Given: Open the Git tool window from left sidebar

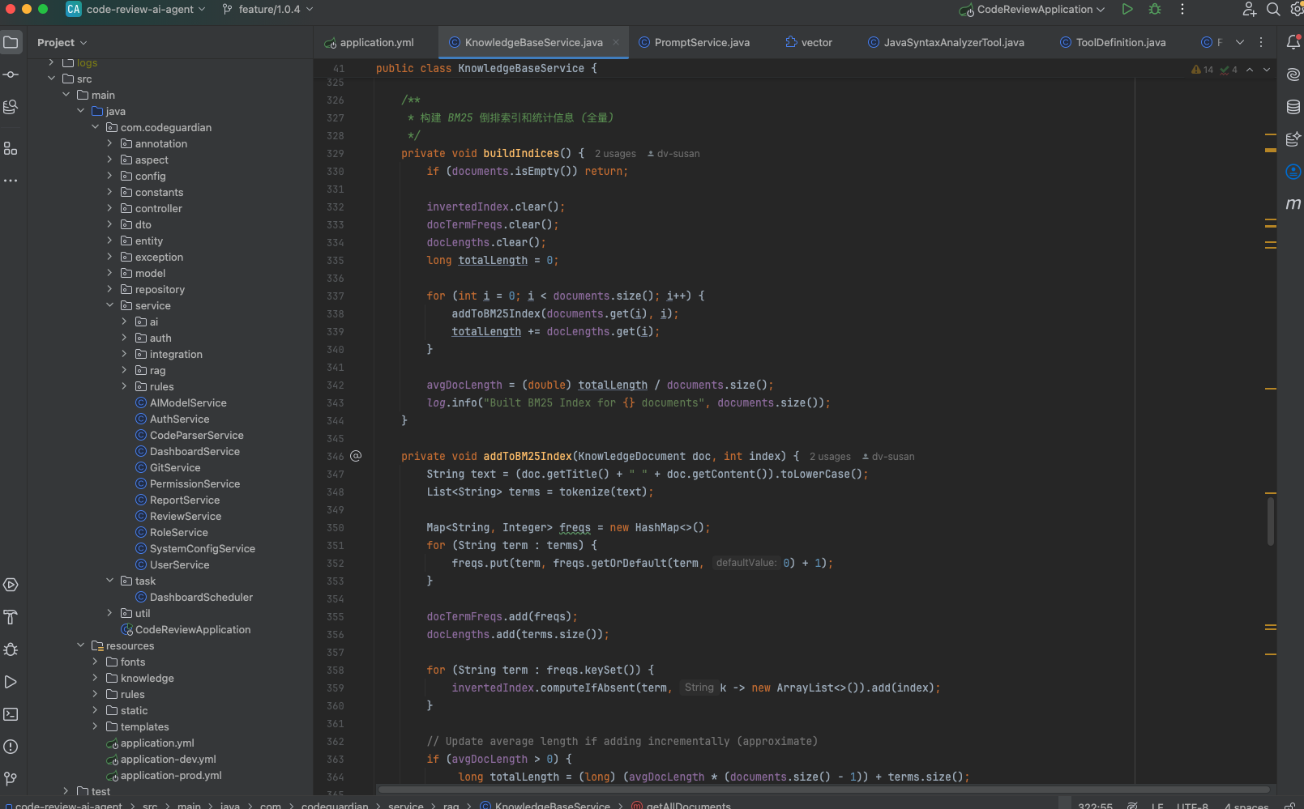Looking at the screenshot, I should pos(11,779).
